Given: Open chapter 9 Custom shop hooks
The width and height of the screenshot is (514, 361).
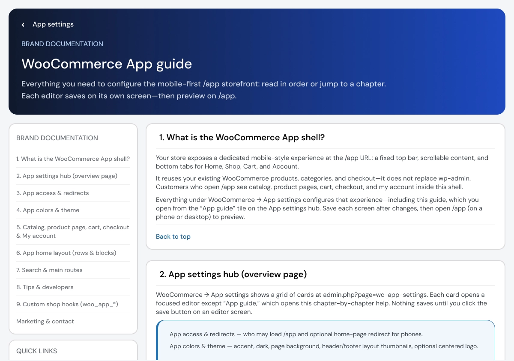Looking at the screenshot, I should click(x=67, y=304).
